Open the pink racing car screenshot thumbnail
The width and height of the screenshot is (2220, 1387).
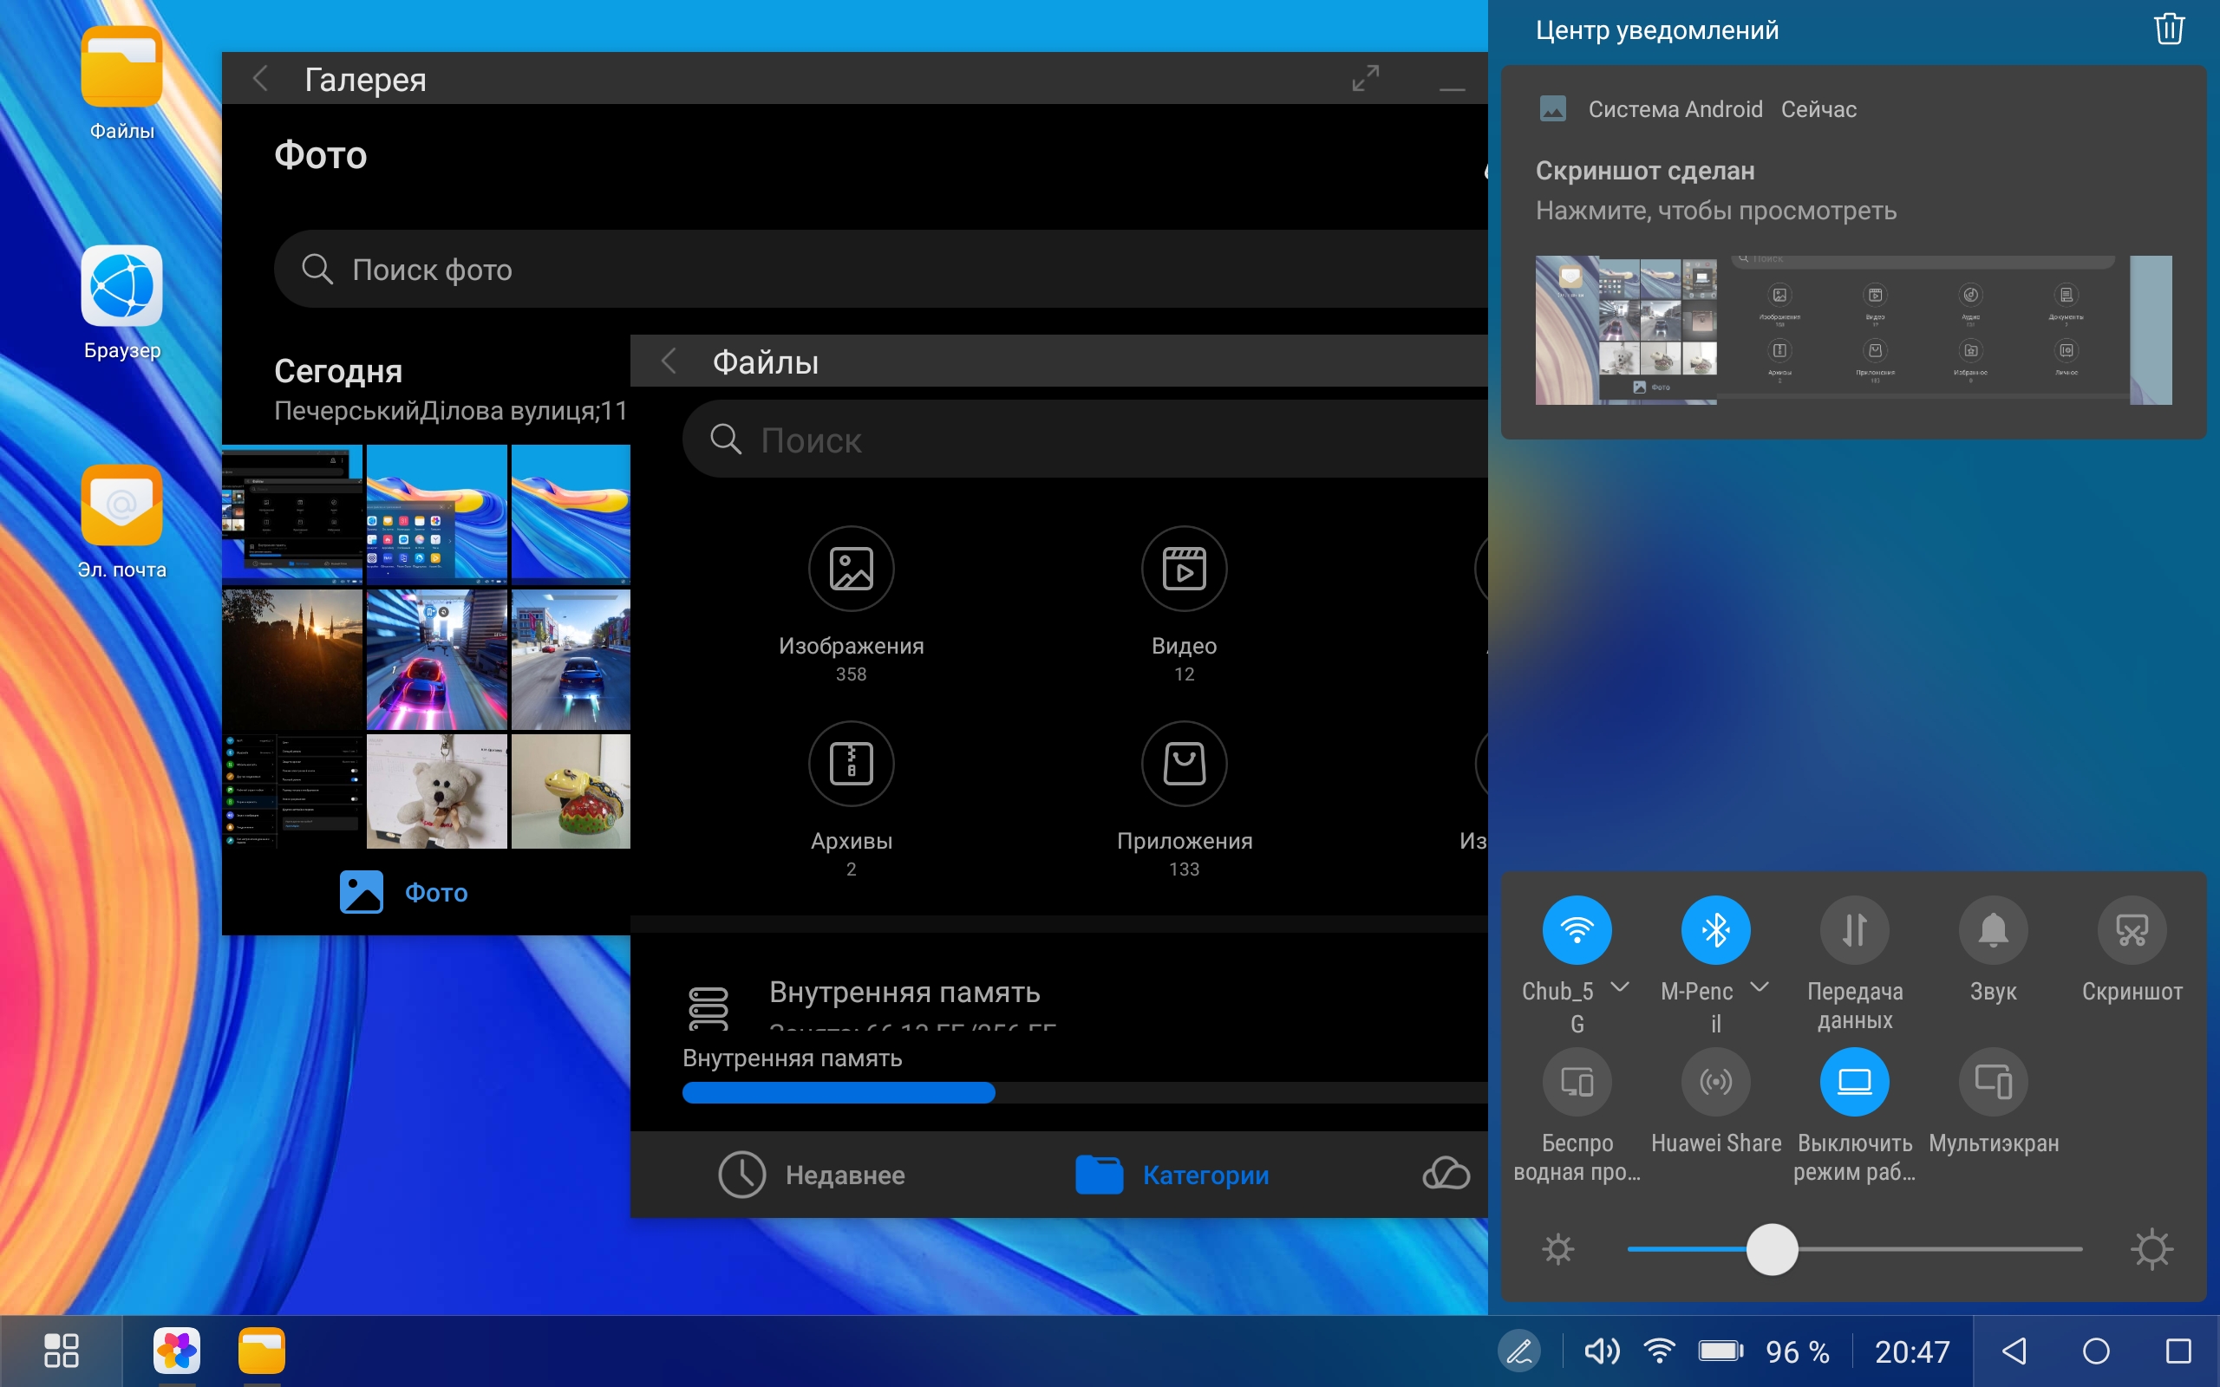point(437,659)
